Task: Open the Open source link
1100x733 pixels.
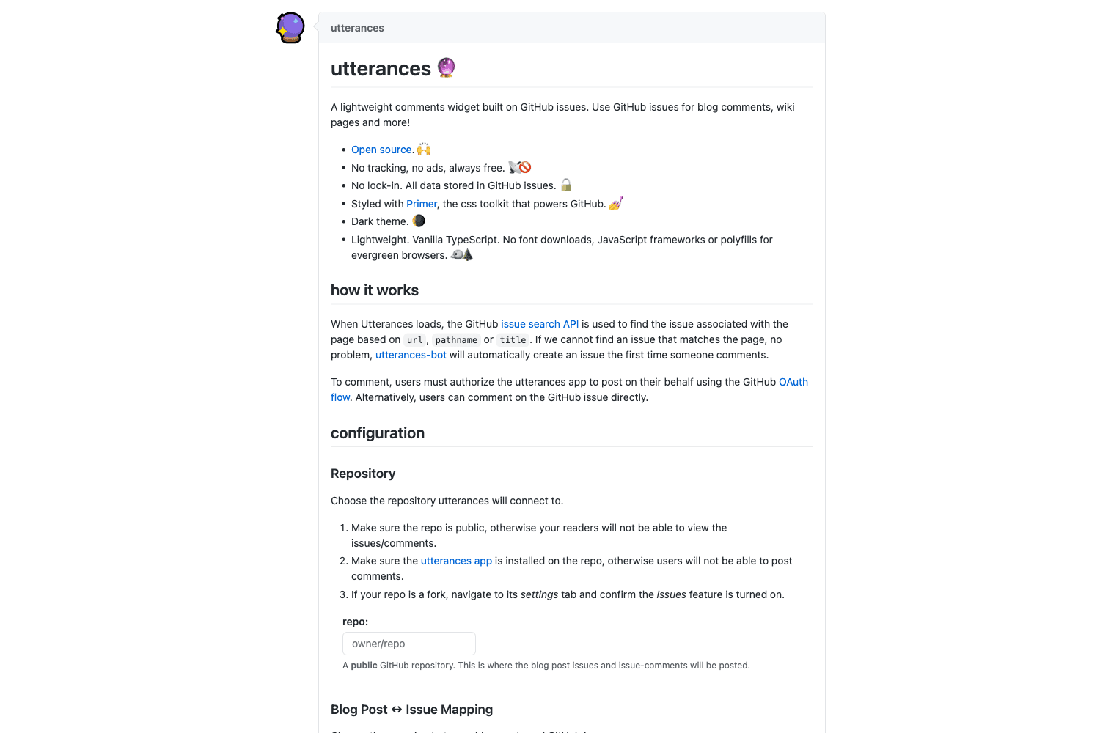Action: (x=381, y=150)
